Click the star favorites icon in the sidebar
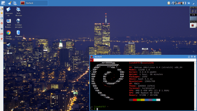Viewport: 197px width, 111px height. (2, 13)
